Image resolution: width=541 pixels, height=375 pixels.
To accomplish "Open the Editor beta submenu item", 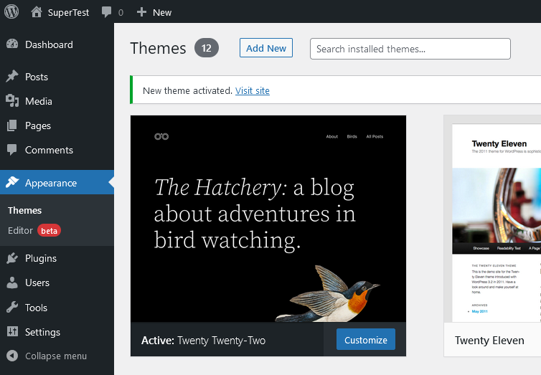I will point(21,230).
